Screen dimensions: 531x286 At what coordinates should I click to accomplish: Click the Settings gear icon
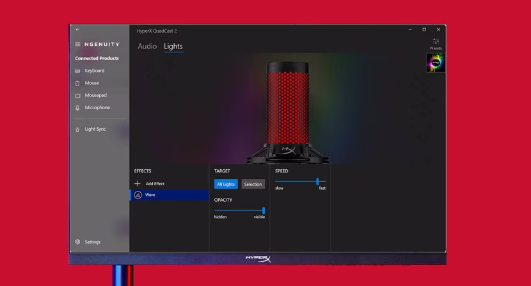pos(77,242)
